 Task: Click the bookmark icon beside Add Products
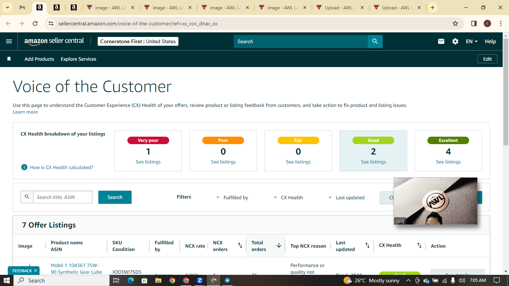[x=9, y=59]
